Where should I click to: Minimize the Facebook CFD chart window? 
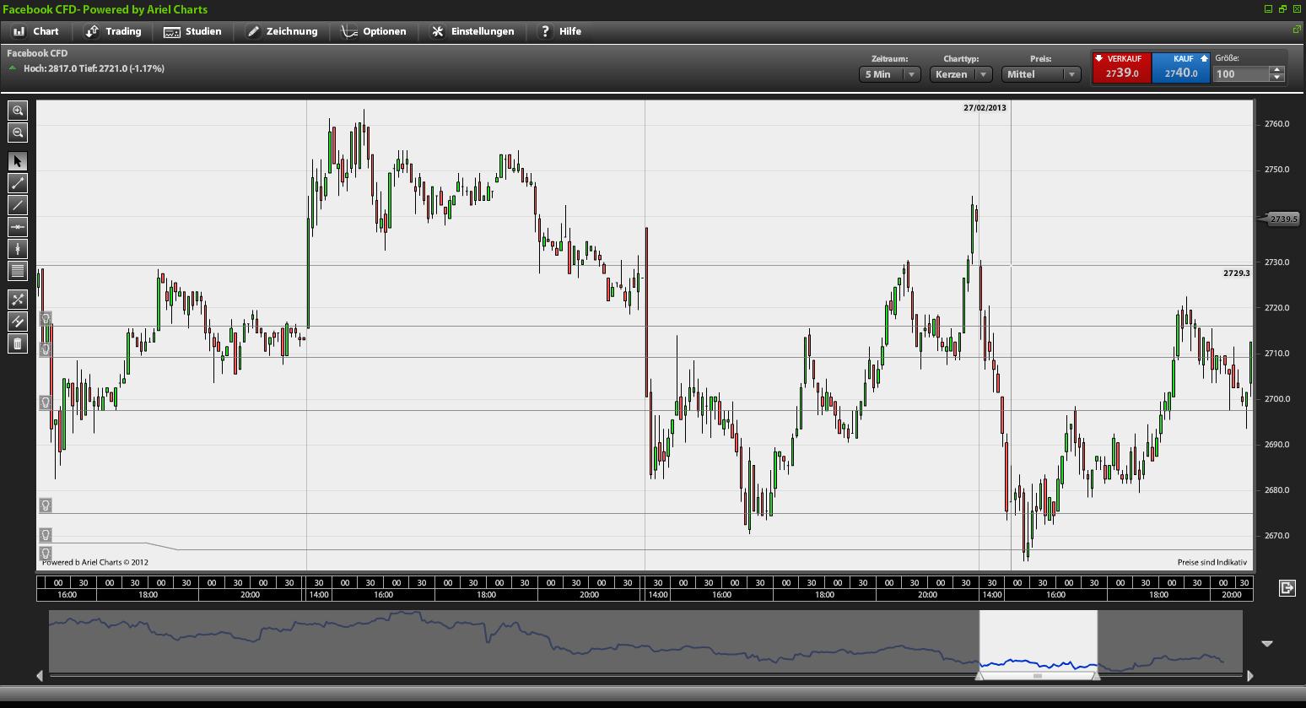pos(1268,9)
